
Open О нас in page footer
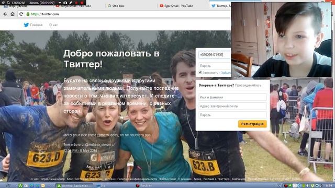coord(35,179)
